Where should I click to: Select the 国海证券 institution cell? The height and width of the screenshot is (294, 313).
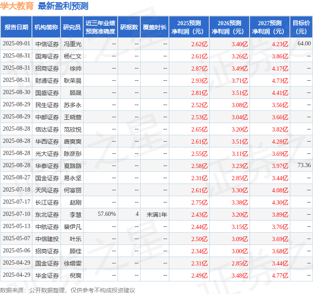click(x=47, y=56)
